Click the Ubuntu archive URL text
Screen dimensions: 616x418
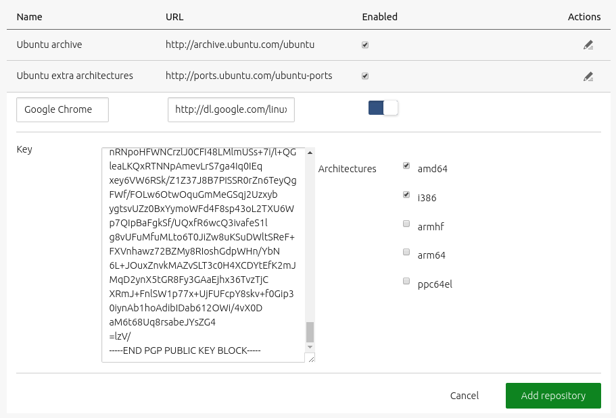240,45
